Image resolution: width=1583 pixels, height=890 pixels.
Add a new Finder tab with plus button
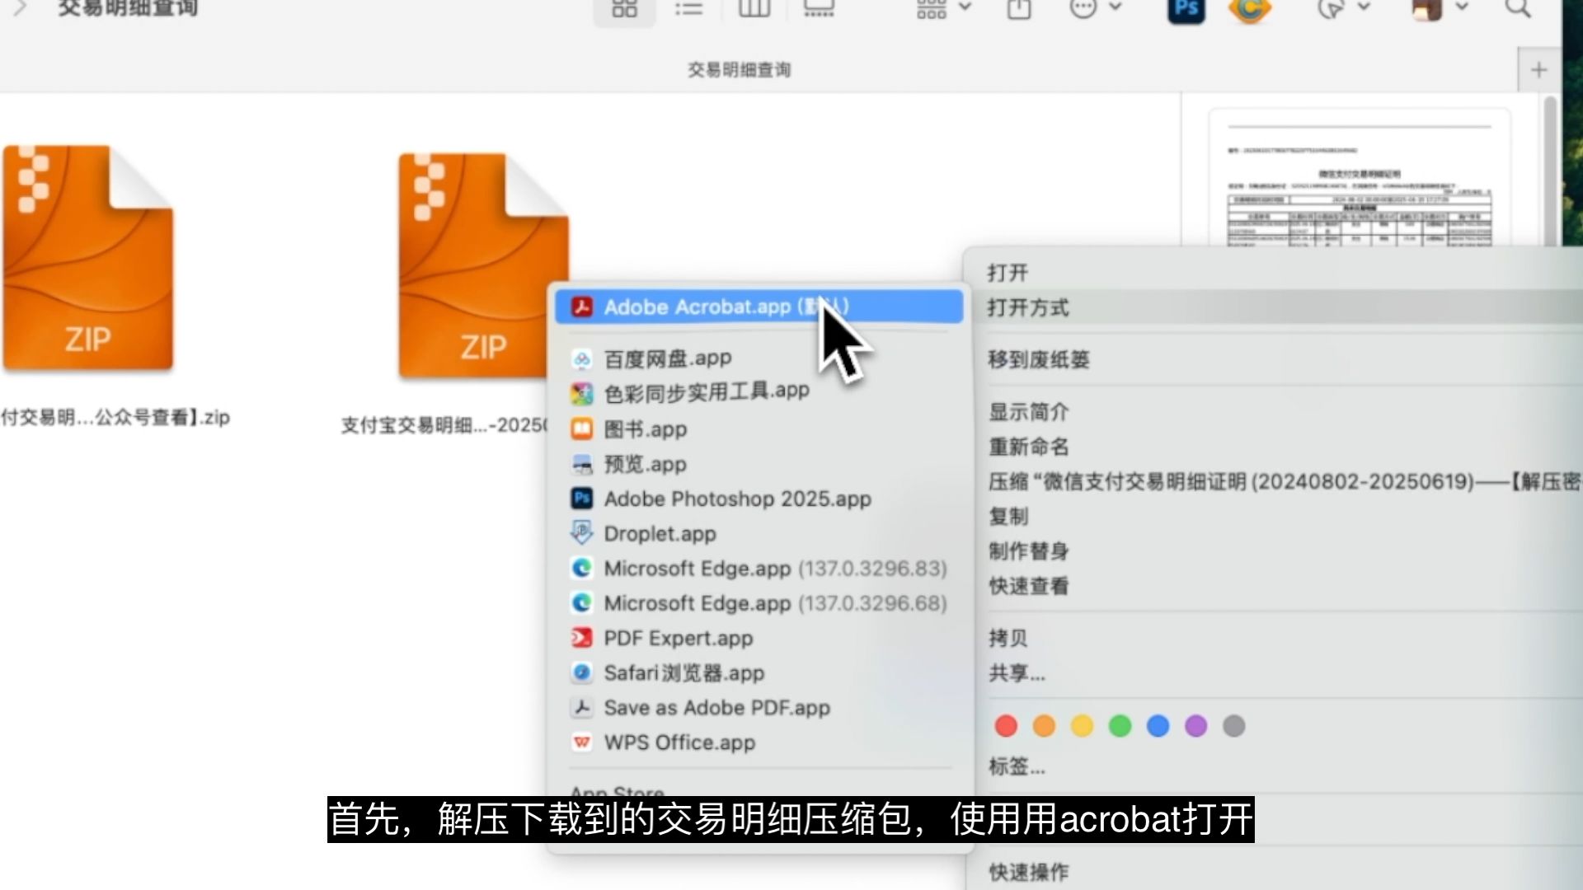(1538, 70)
